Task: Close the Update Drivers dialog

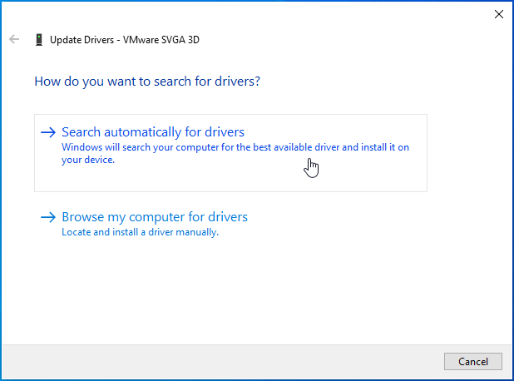Action: 498,13
